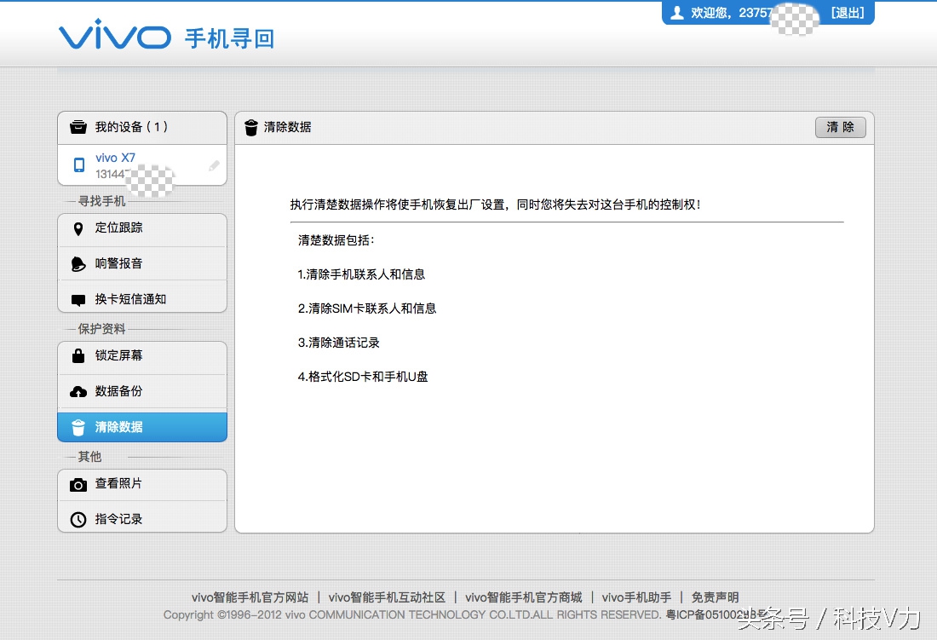
Task: Click the 退出 logout link
Action: pos(848,12)
